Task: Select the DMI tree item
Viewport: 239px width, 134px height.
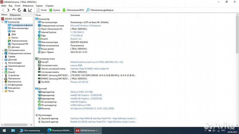Action: [x=12, y=32]
